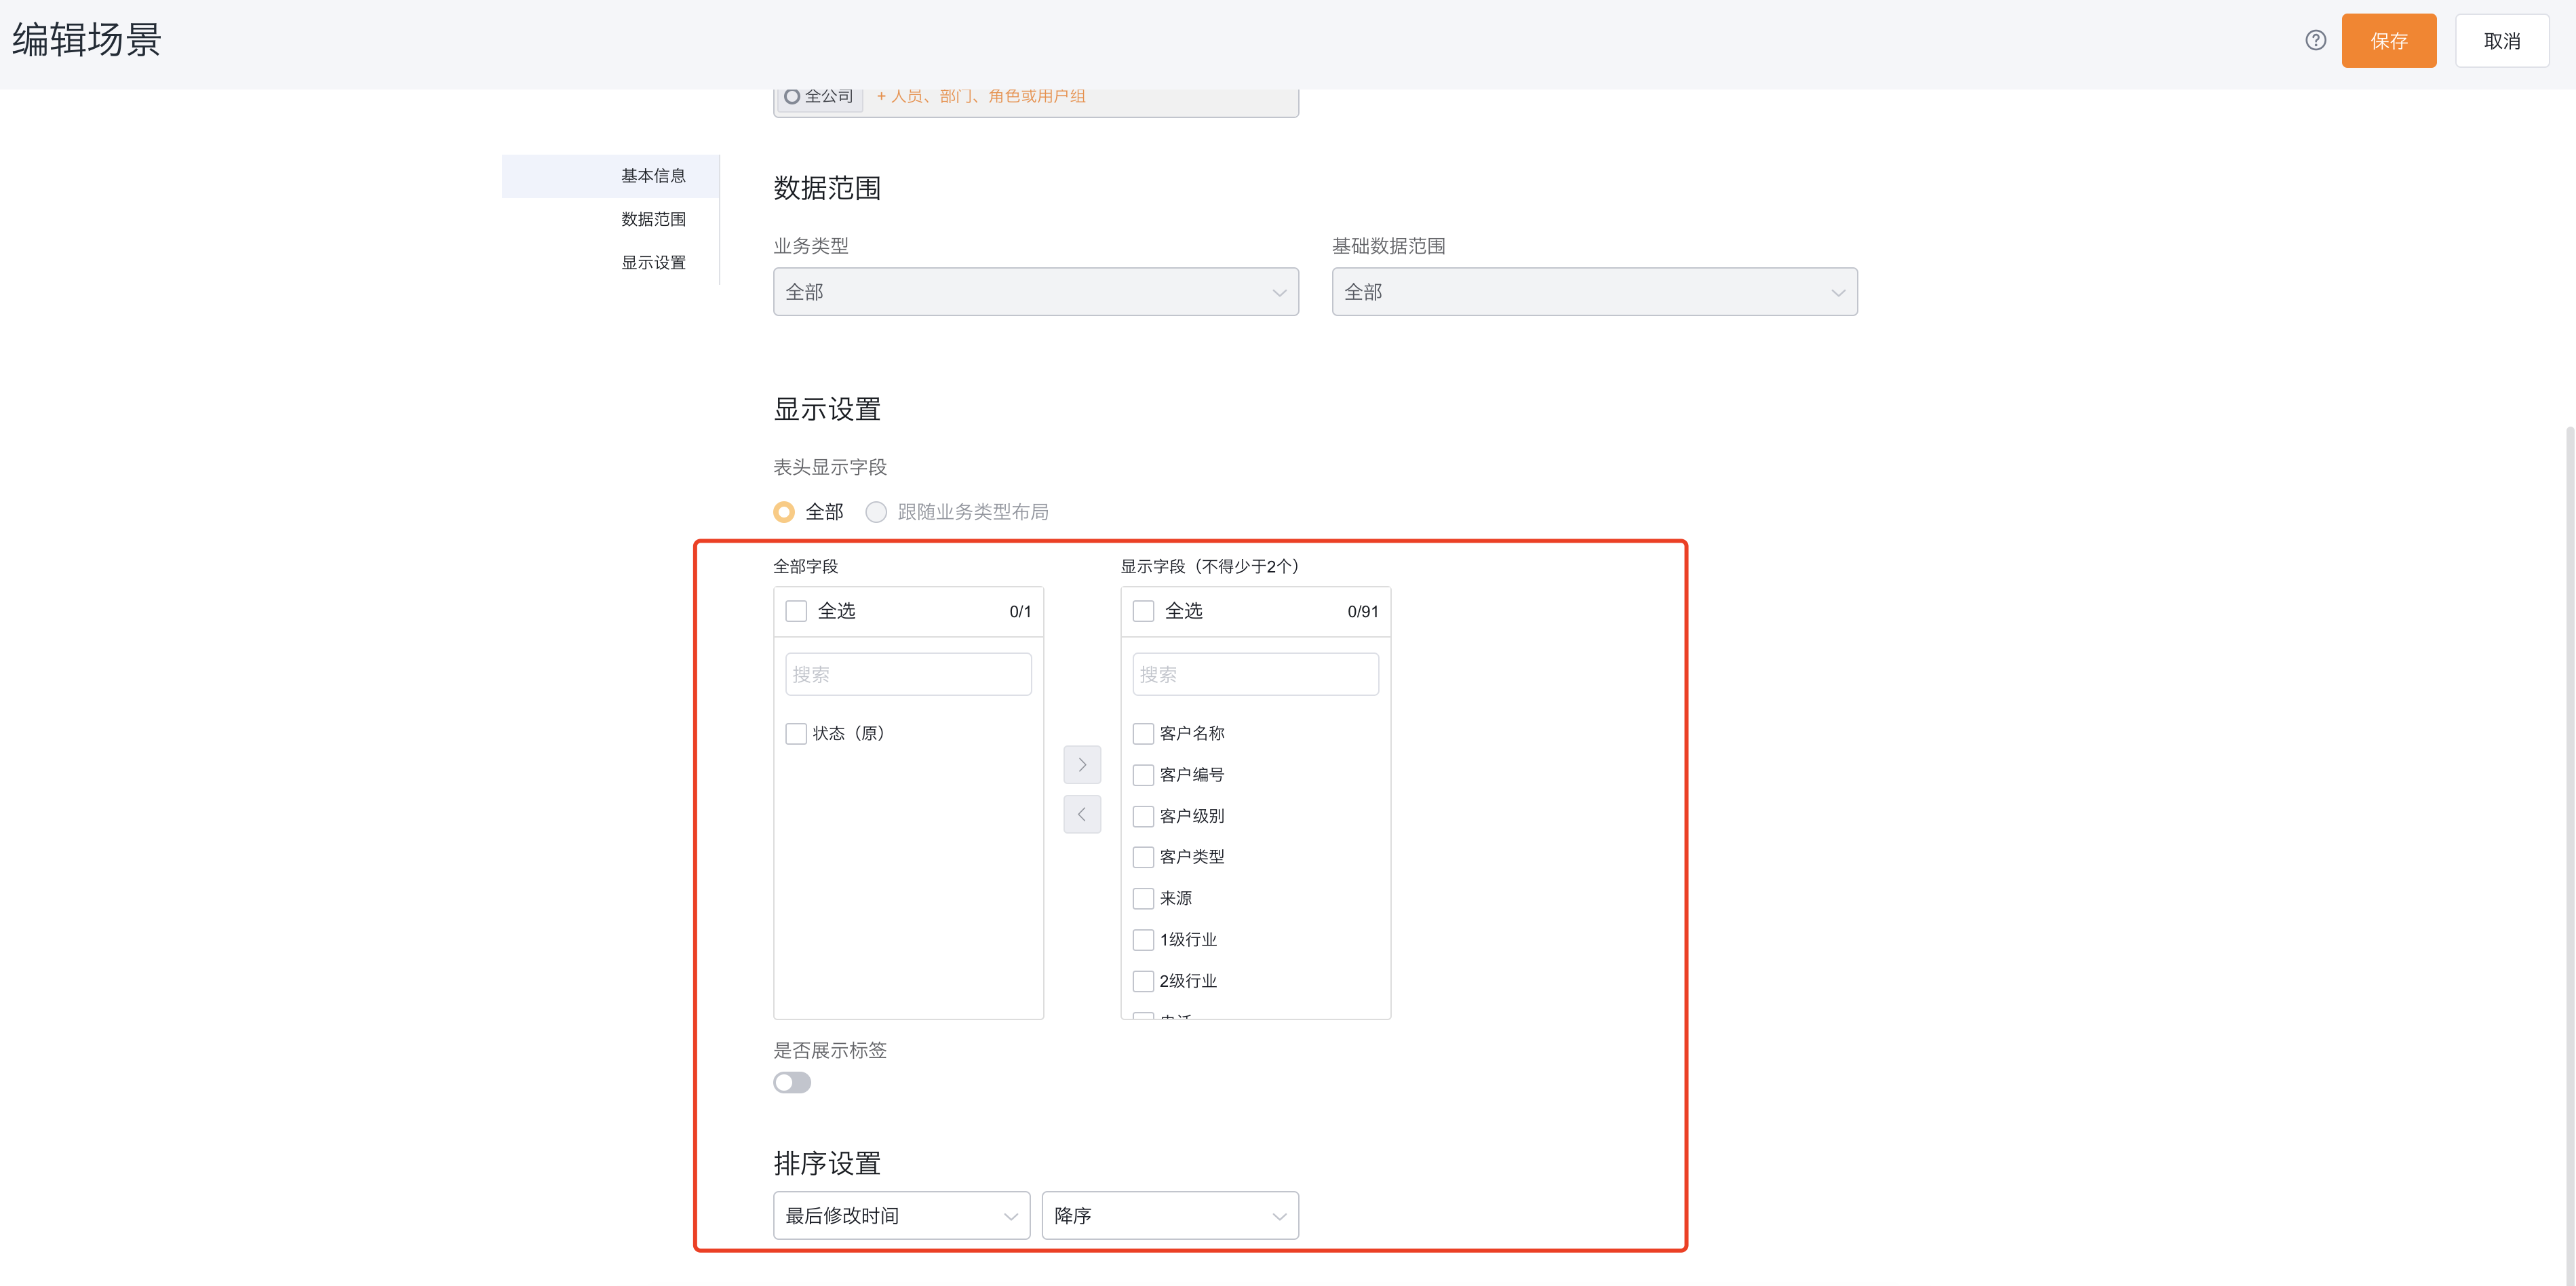This screenshot has width=2576, height=1286.
Task: Check the 全选 box in 显示字段 list
Action: (1143, 610)
